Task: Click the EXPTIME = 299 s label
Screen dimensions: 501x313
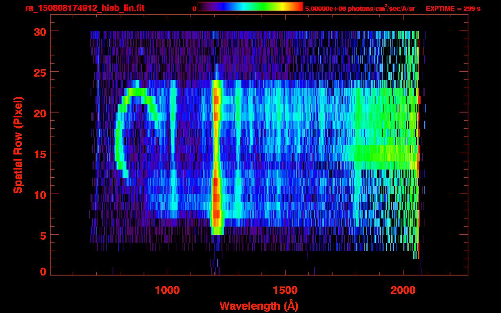Action: click(453, 9)
